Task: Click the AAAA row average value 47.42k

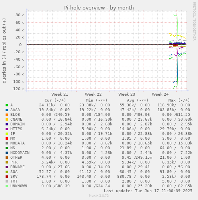Action: pos(127,110)
